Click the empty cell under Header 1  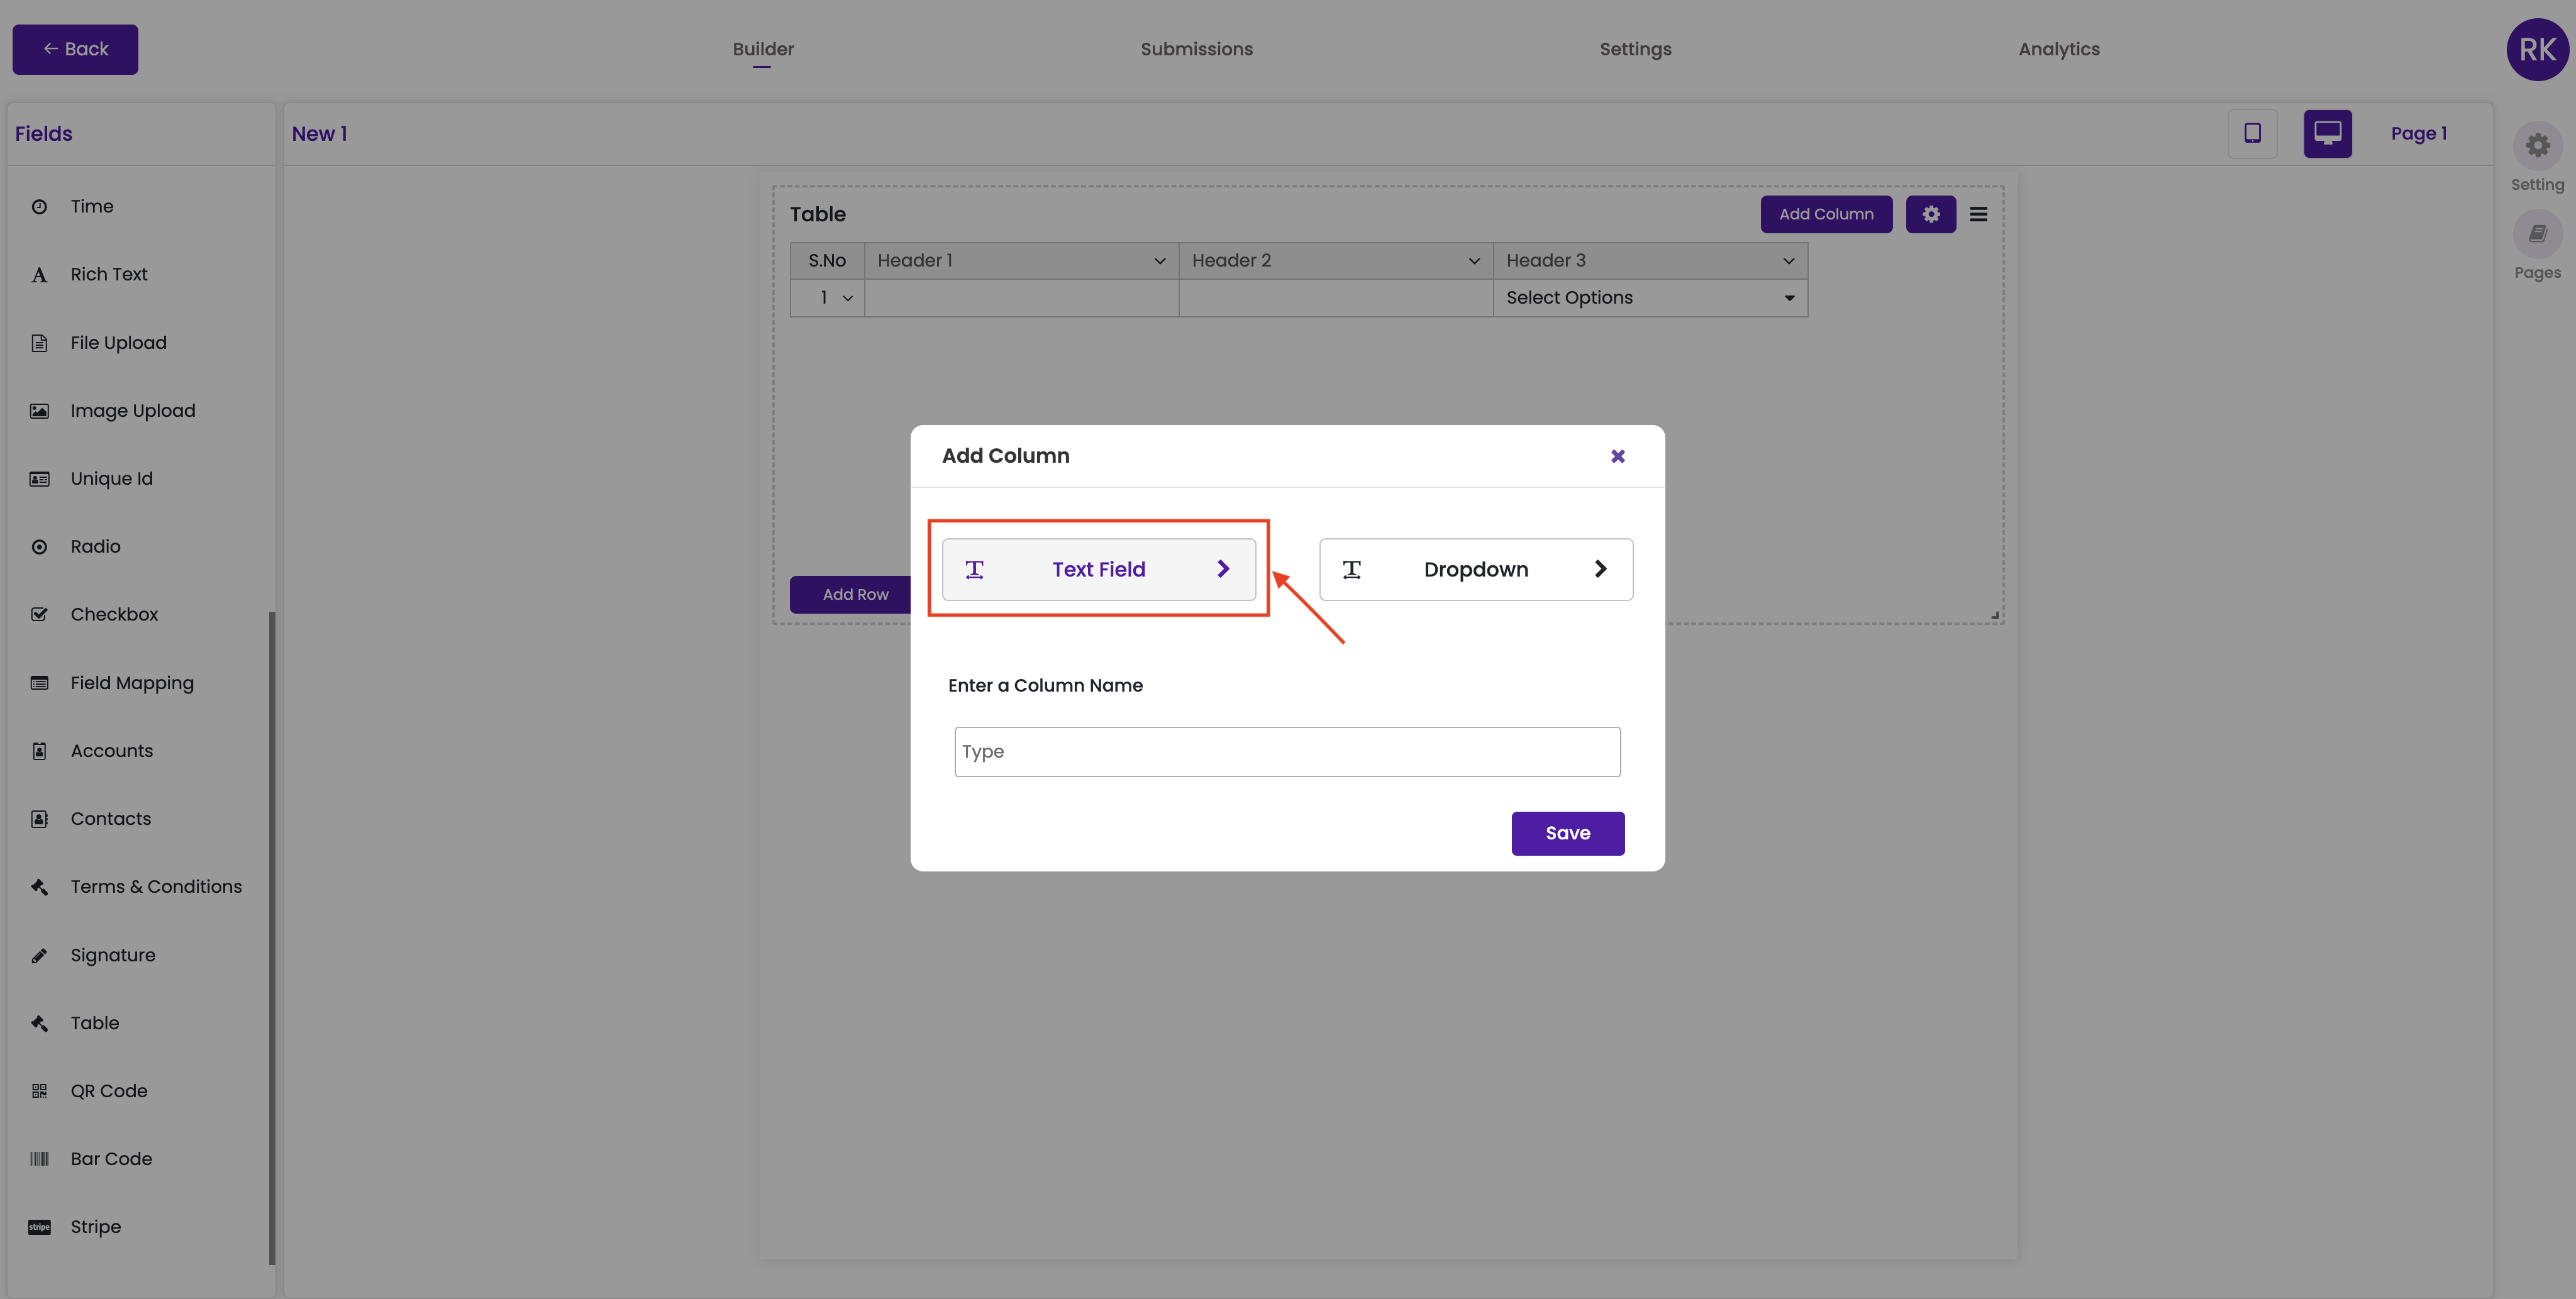click(x=1021, y=298)
